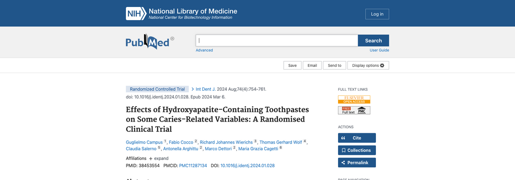The height and width of the screenshot is (180, 515).
Task: Click the NIH logo in the header
Action: coord(136,14)
